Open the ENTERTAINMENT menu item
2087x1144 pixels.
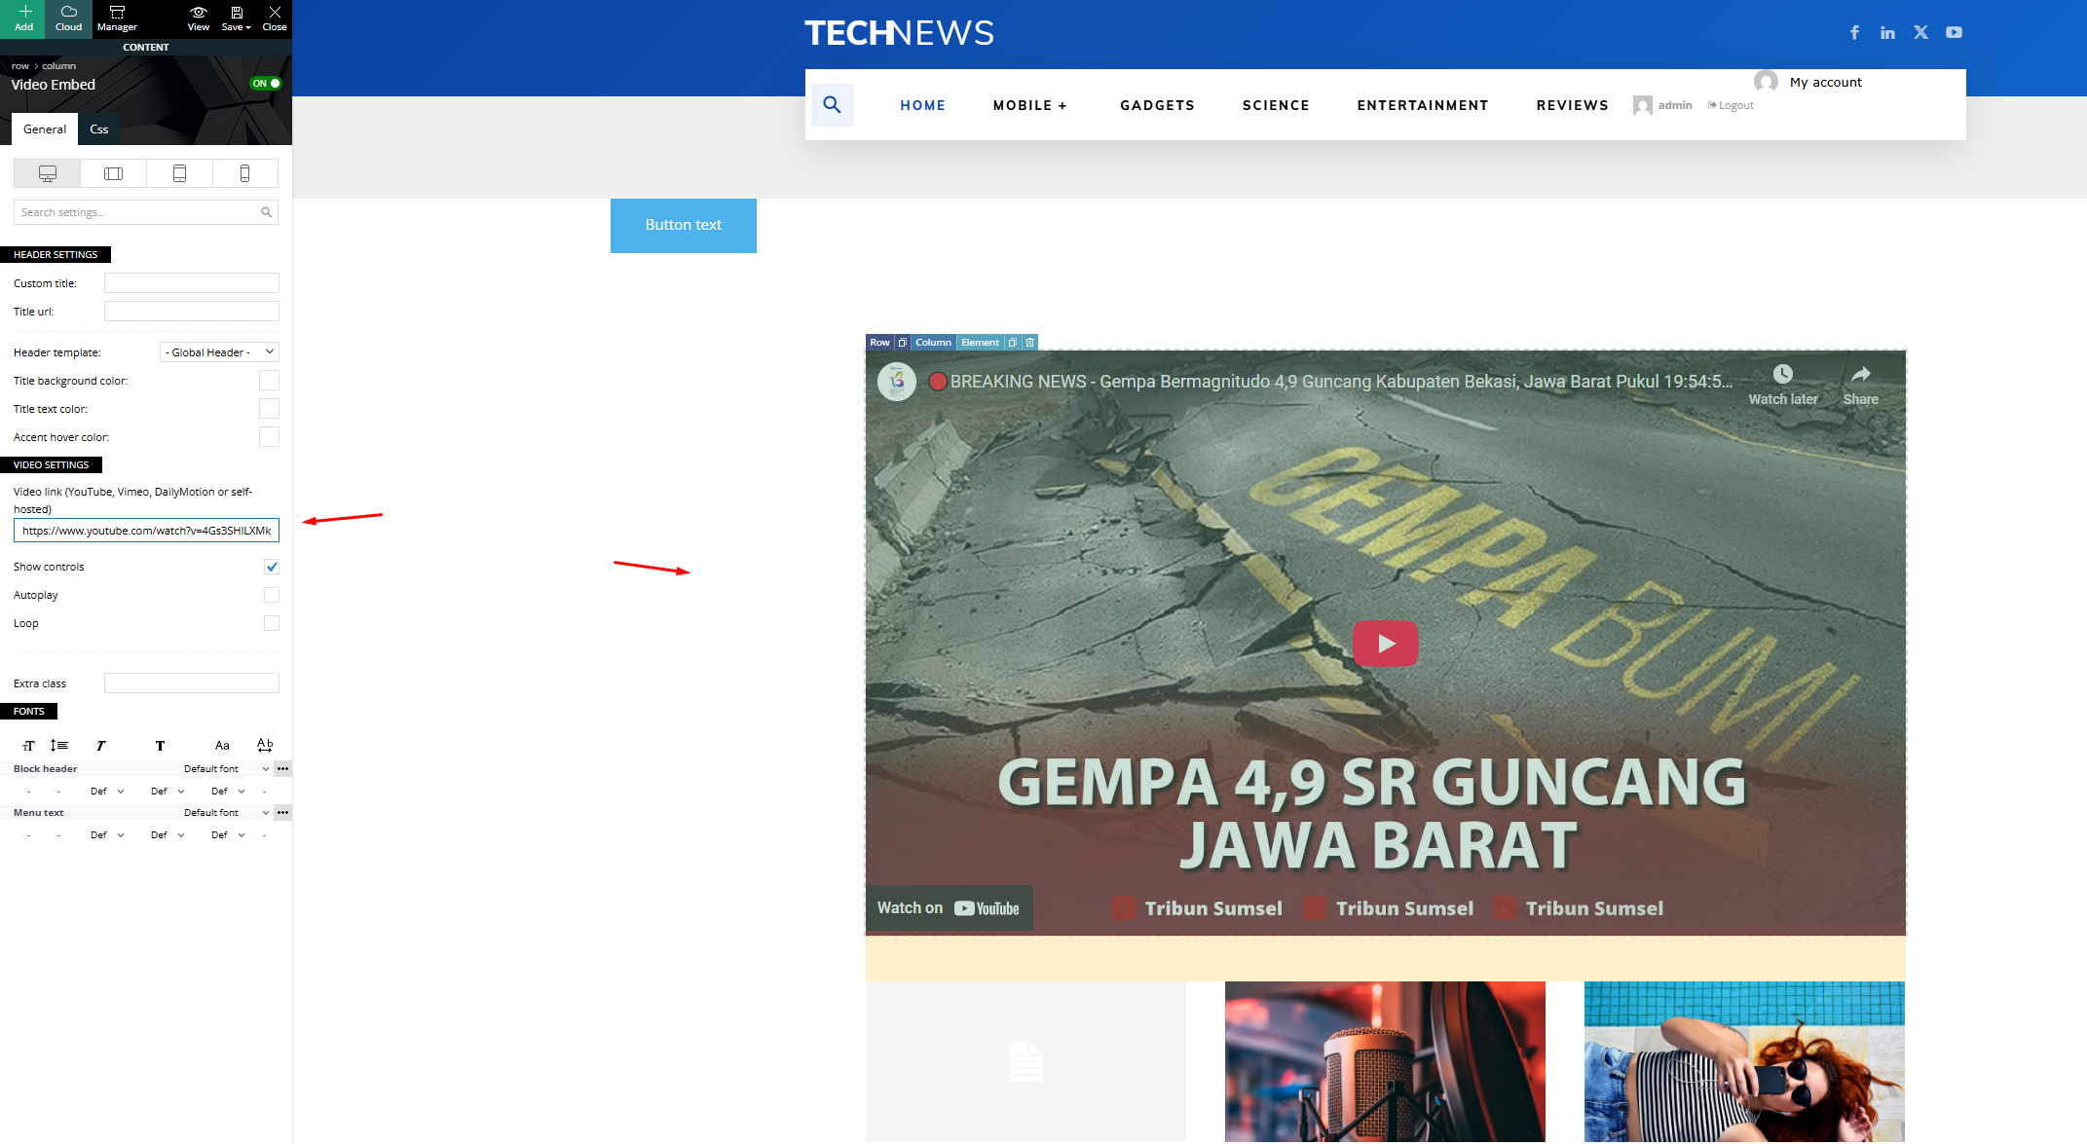coord(1423,105)
